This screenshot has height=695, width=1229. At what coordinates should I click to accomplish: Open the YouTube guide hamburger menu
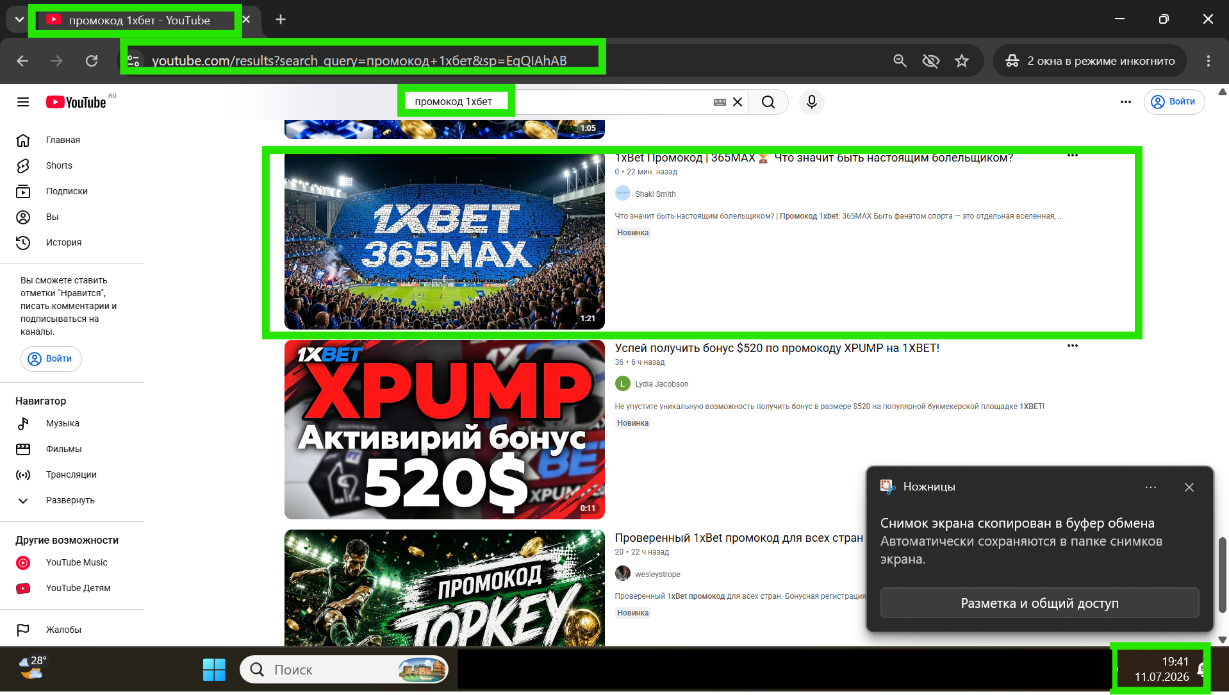(23, 102)
